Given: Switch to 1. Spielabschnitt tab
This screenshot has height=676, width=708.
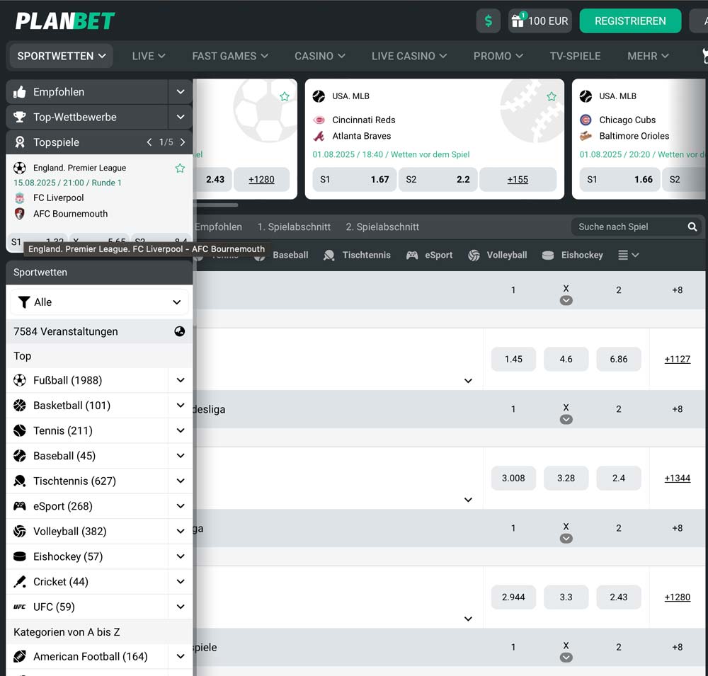Looking at the screenshot, I should [294, 227].
